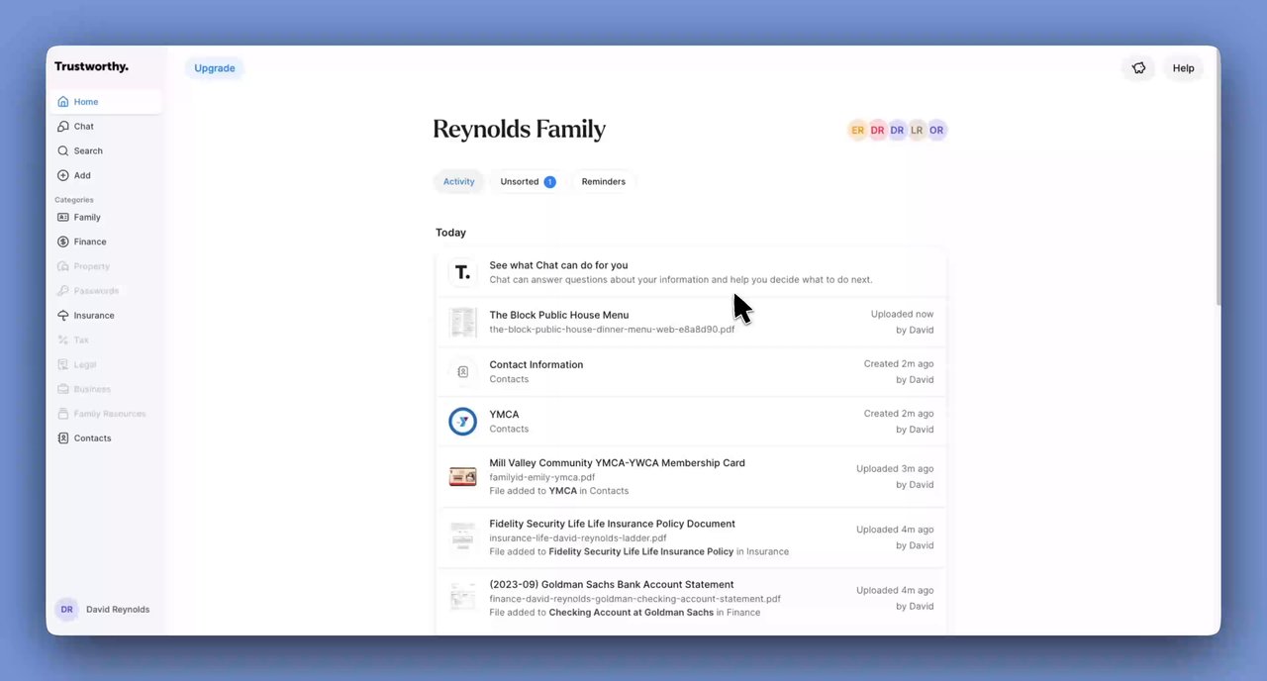Open Search from the sidebar label

(x=88, y=151)
